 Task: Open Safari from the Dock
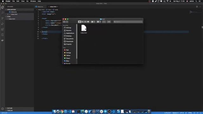pos(66,111)
